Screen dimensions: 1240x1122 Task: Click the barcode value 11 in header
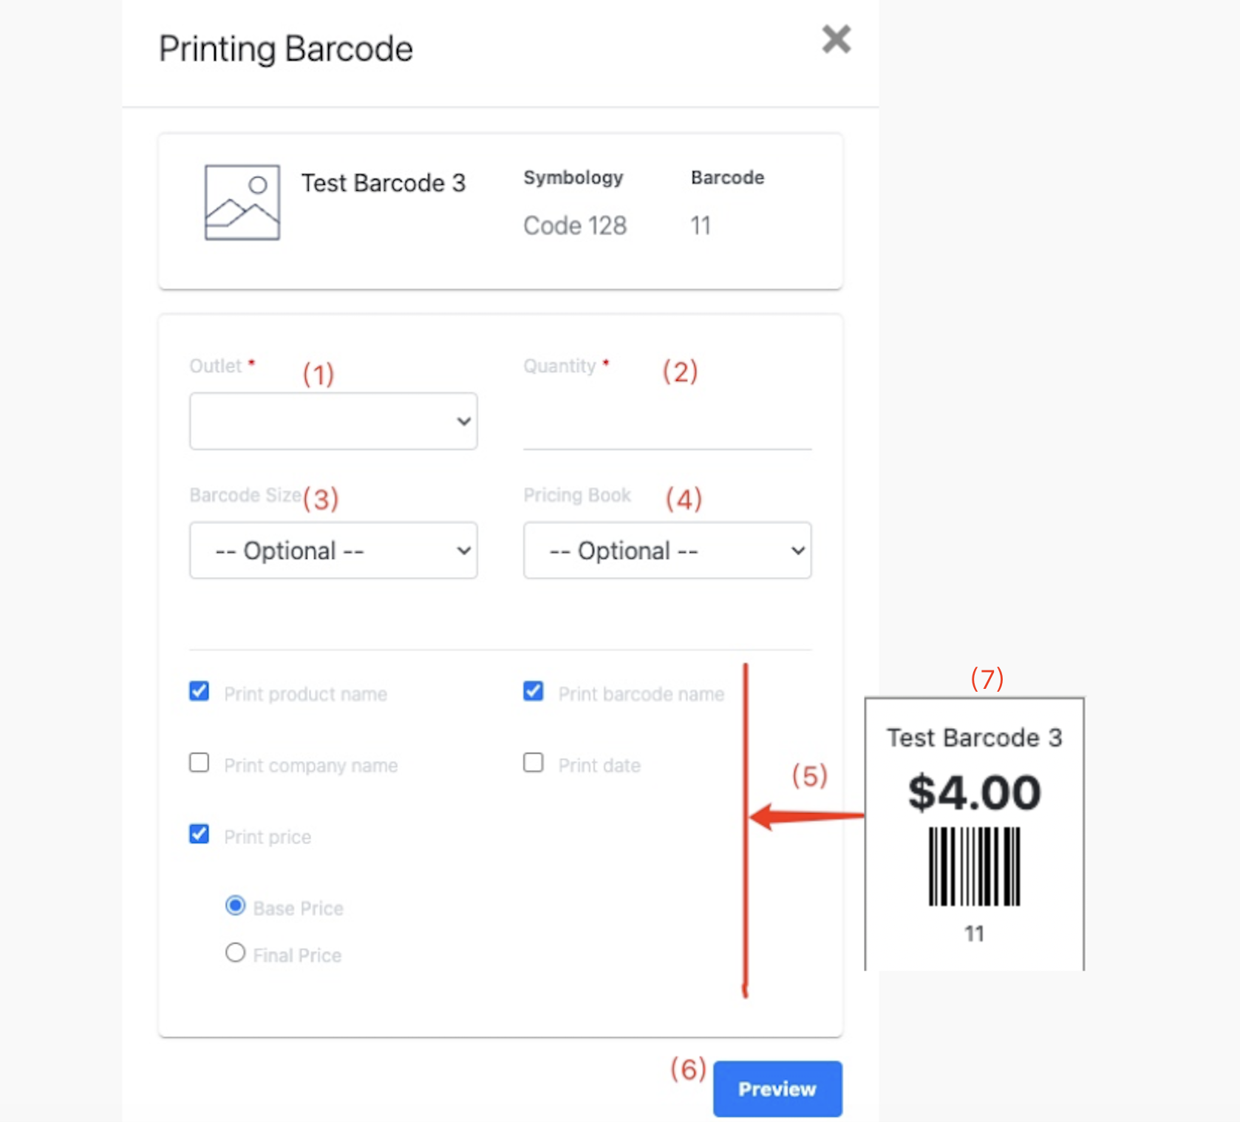tap(701, 225)
